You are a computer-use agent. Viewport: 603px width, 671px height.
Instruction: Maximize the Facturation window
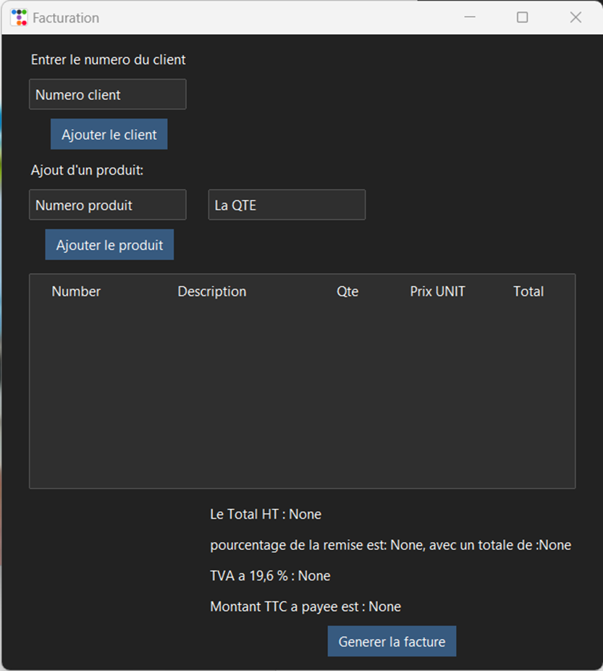coord(522,17)
